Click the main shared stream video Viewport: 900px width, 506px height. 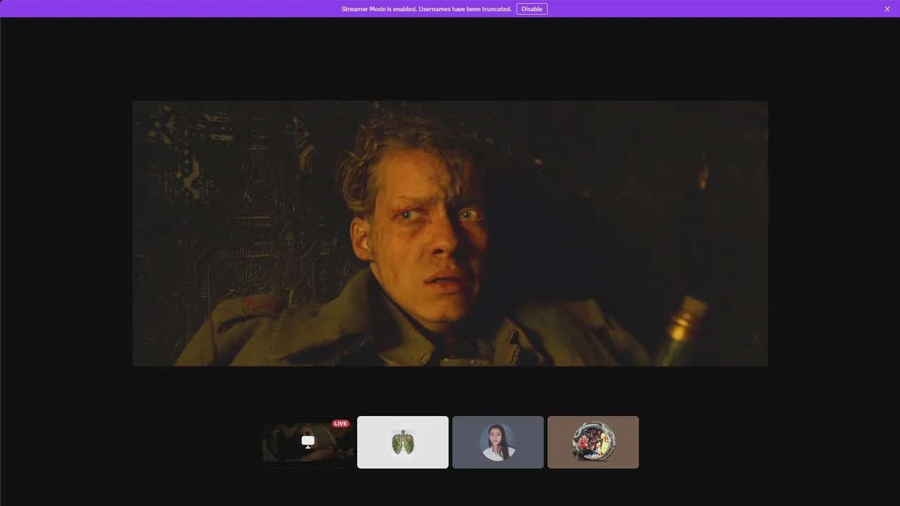click(x=450, y=233)
